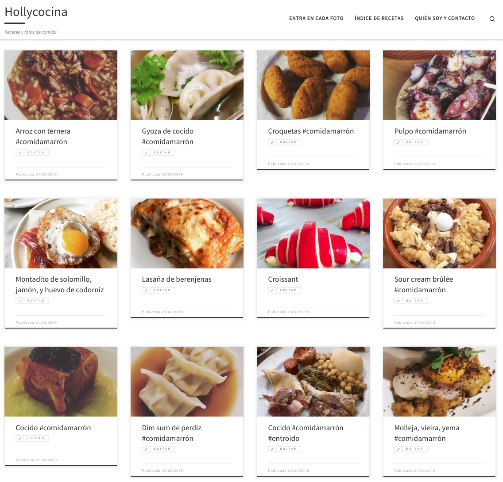
Task: Open Quién soy y contacto page
Action: pyautogui.click(x=445, y=18)
